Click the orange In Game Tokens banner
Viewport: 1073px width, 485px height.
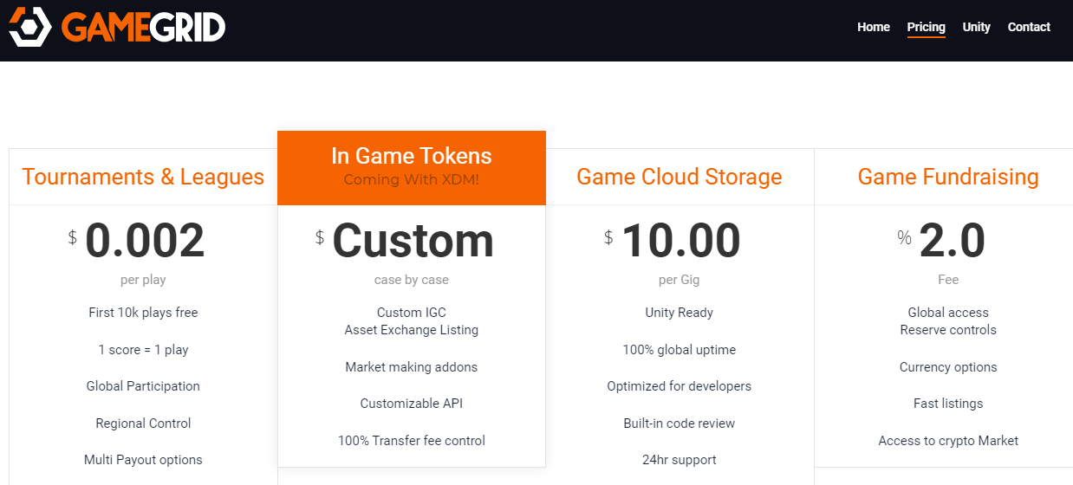[x=412, y=168]
